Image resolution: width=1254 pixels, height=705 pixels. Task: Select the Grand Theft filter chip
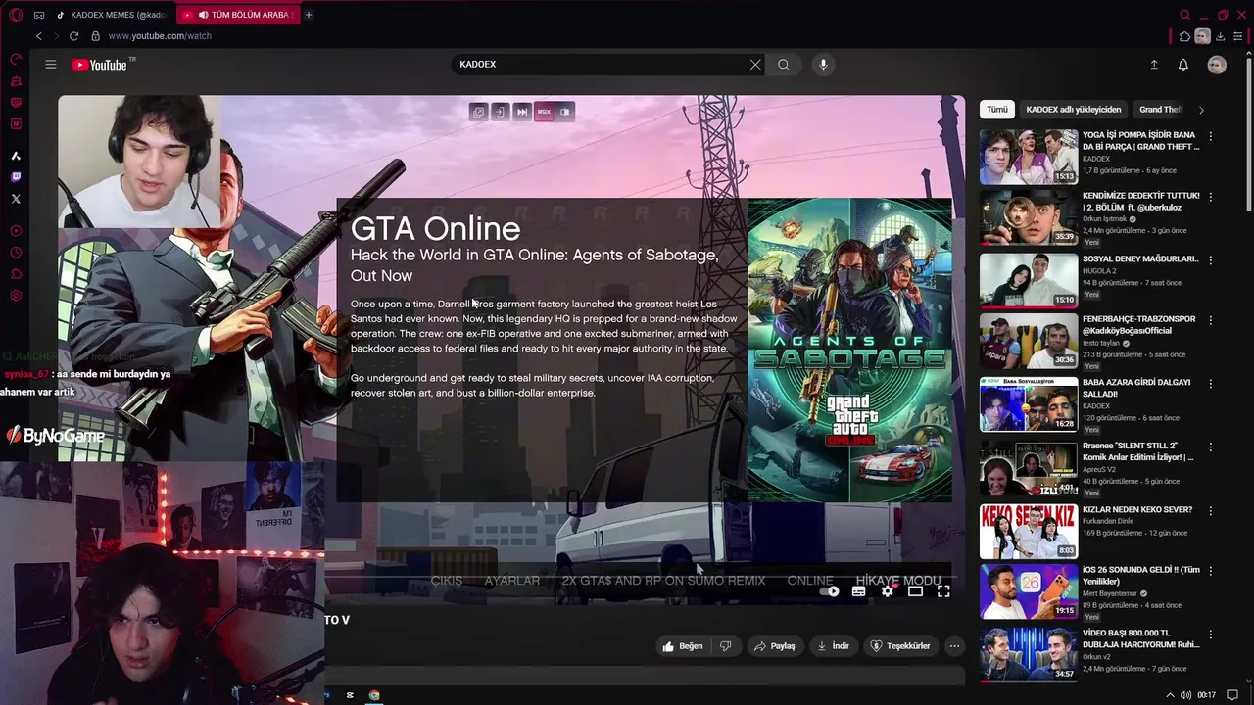[x=1161, y=110]
